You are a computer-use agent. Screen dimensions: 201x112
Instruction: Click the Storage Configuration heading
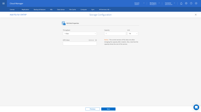coord(100,15)
